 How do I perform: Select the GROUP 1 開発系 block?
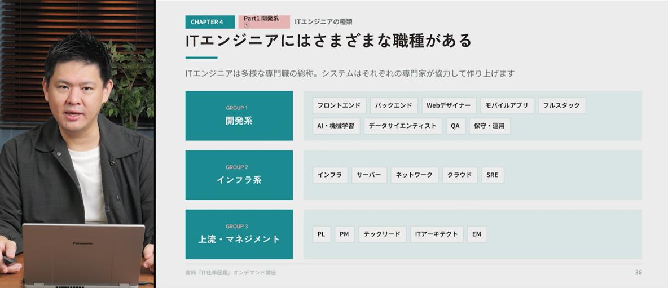239,116
